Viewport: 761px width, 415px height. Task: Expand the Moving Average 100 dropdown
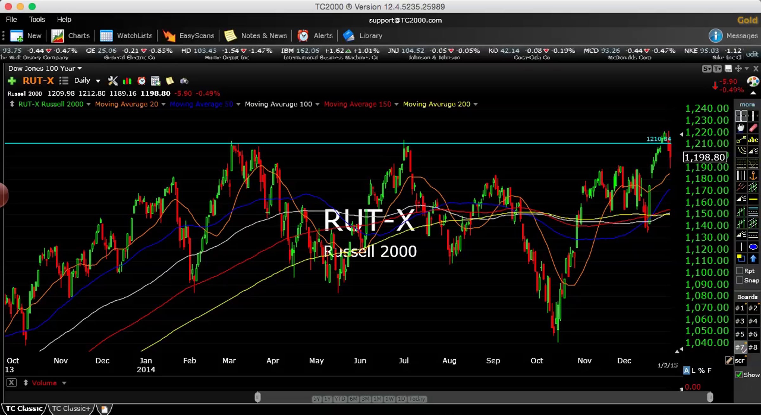(317, 104)
